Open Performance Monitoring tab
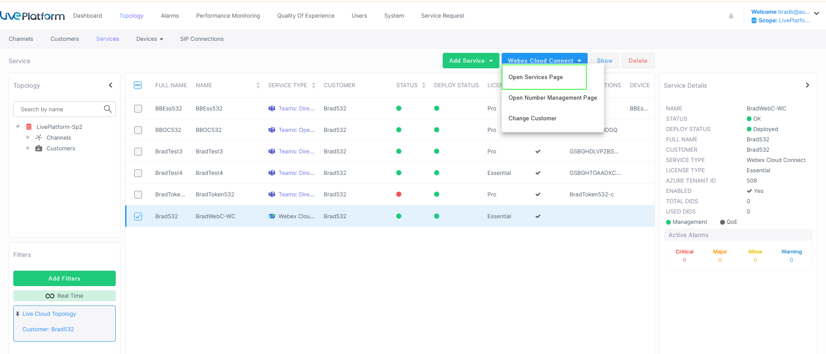Screen dimensions: 826x354 point(228,16)
